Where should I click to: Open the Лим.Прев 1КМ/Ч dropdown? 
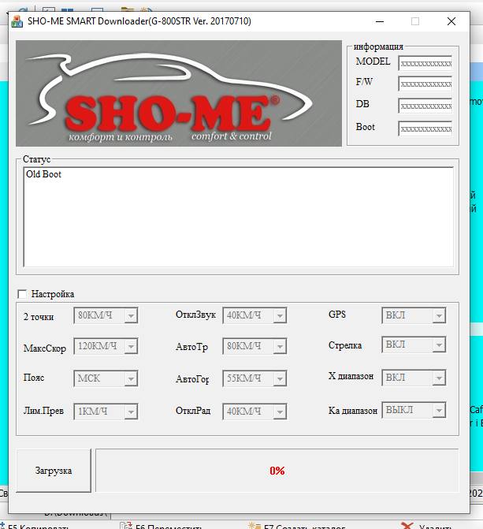(106, 412)
